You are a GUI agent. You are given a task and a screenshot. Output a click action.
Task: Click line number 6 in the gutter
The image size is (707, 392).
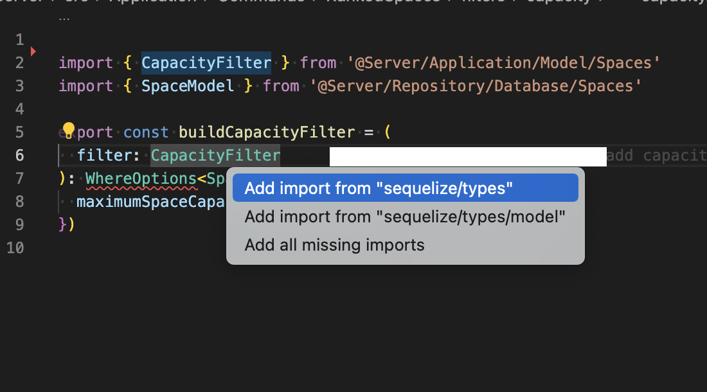(x=19, y=154)
